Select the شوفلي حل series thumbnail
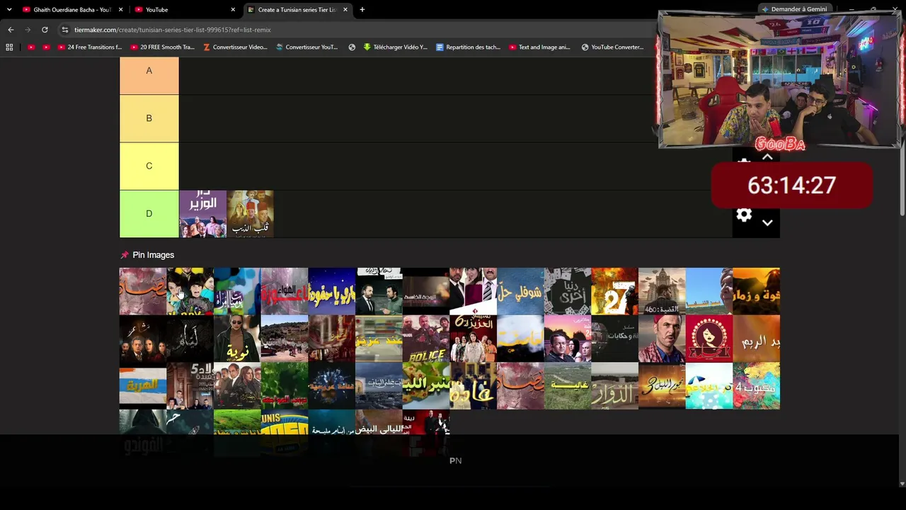The width and height of the screenshot is (906, 510). 520,291
